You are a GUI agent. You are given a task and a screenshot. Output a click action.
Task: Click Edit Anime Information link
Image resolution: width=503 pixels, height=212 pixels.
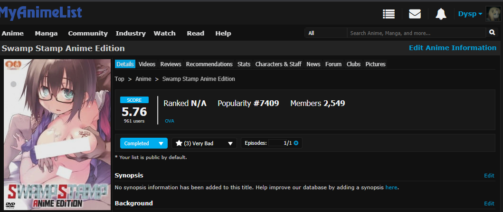pyautogui.click(x=452, y=48)
